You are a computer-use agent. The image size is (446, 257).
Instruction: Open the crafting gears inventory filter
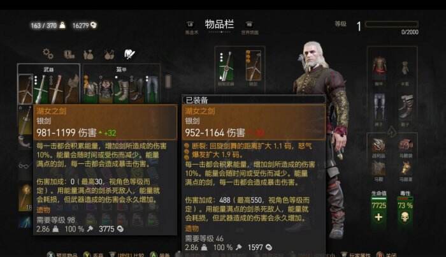48,54
